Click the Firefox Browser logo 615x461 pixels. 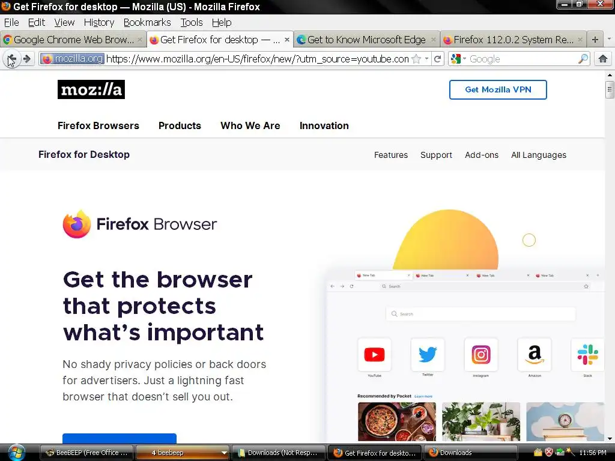point(139,224)
